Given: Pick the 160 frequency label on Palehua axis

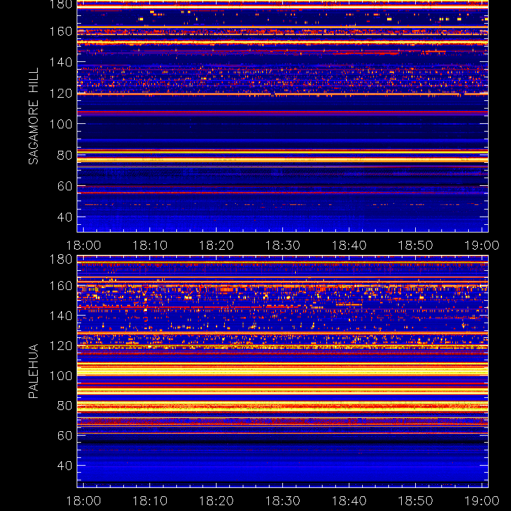Looking at the screenshot, I should point(61,286).
